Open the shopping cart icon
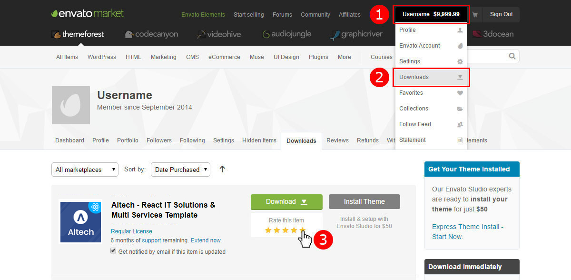The image size is (571, 280). pyautogui.click(x=475, y=14)
